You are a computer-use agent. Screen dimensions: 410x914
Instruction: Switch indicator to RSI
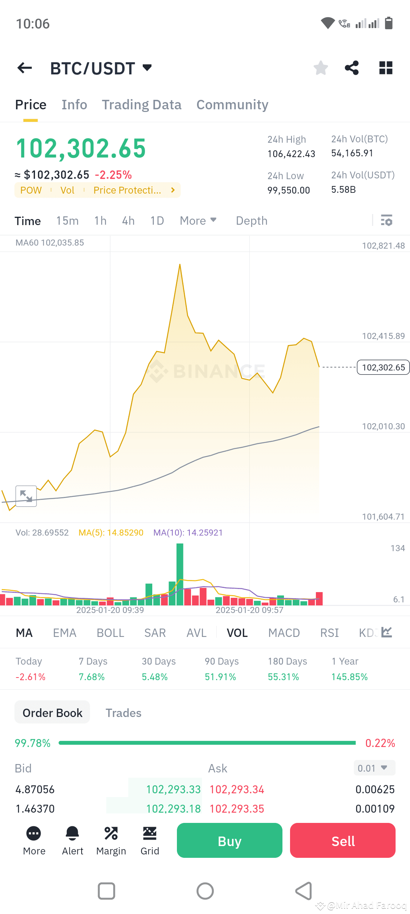coord(329,632)
